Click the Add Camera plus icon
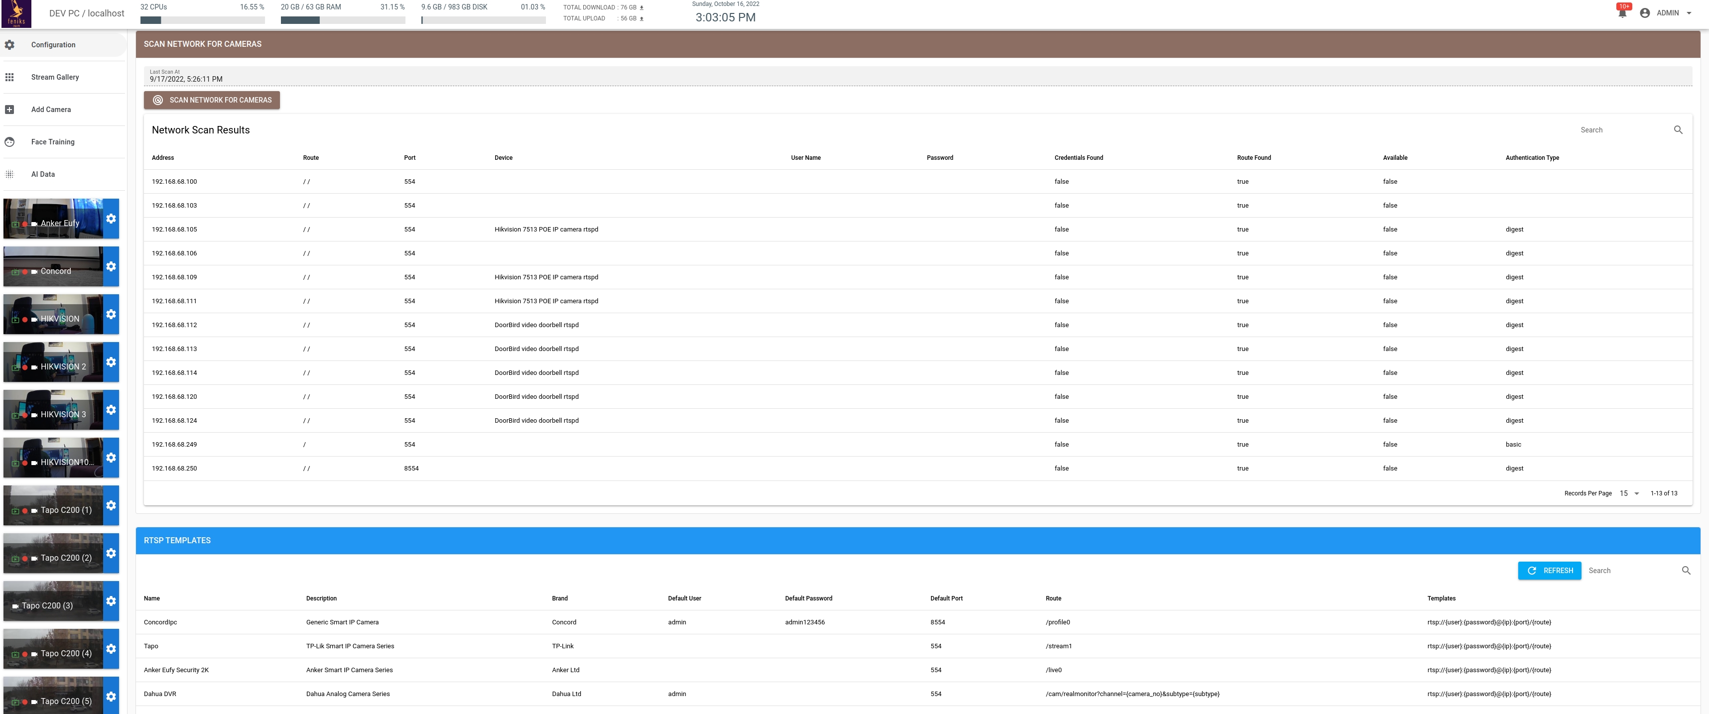The image size is (1709, 714). [x=9, y=110]
